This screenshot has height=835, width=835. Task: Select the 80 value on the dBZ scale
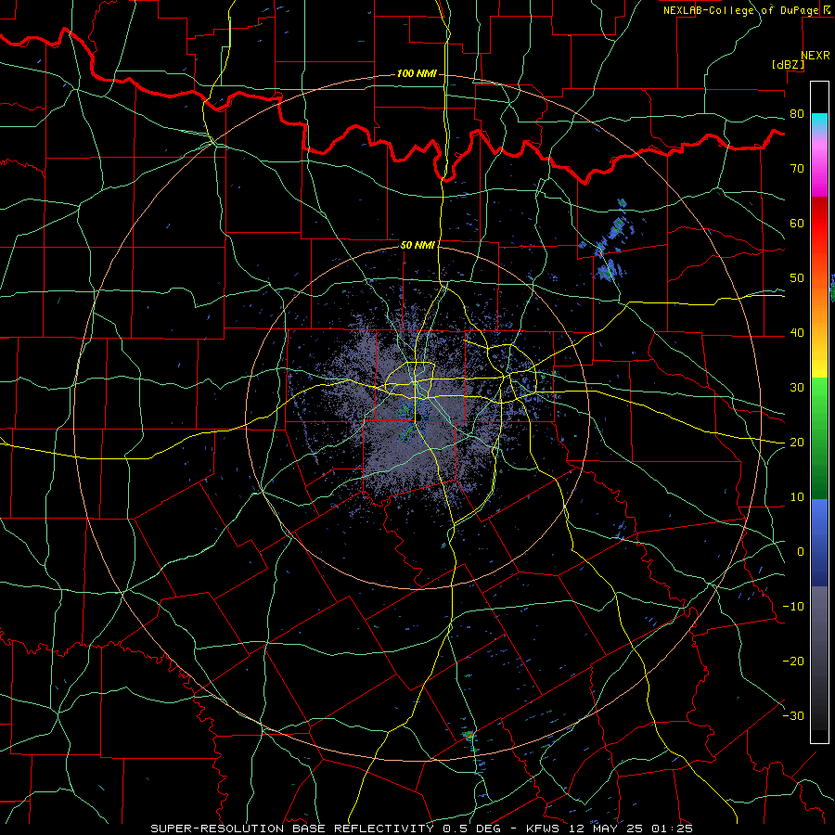coord(797,113)
